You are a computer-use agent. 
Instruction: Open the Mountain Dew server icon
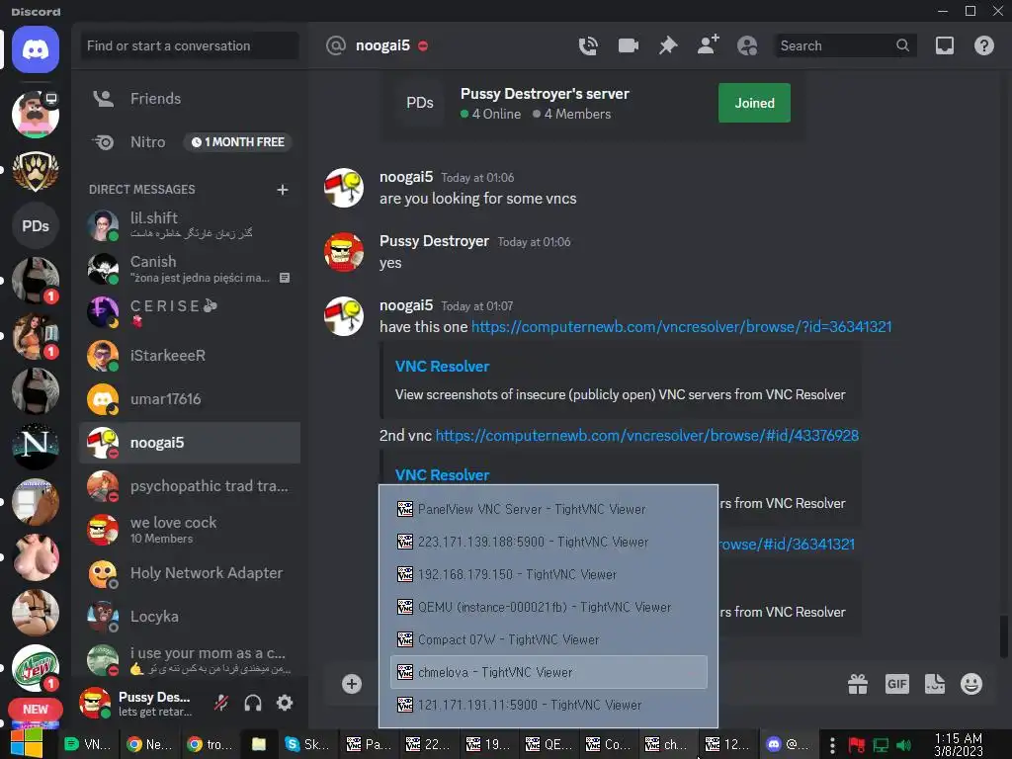click(36, 667)
